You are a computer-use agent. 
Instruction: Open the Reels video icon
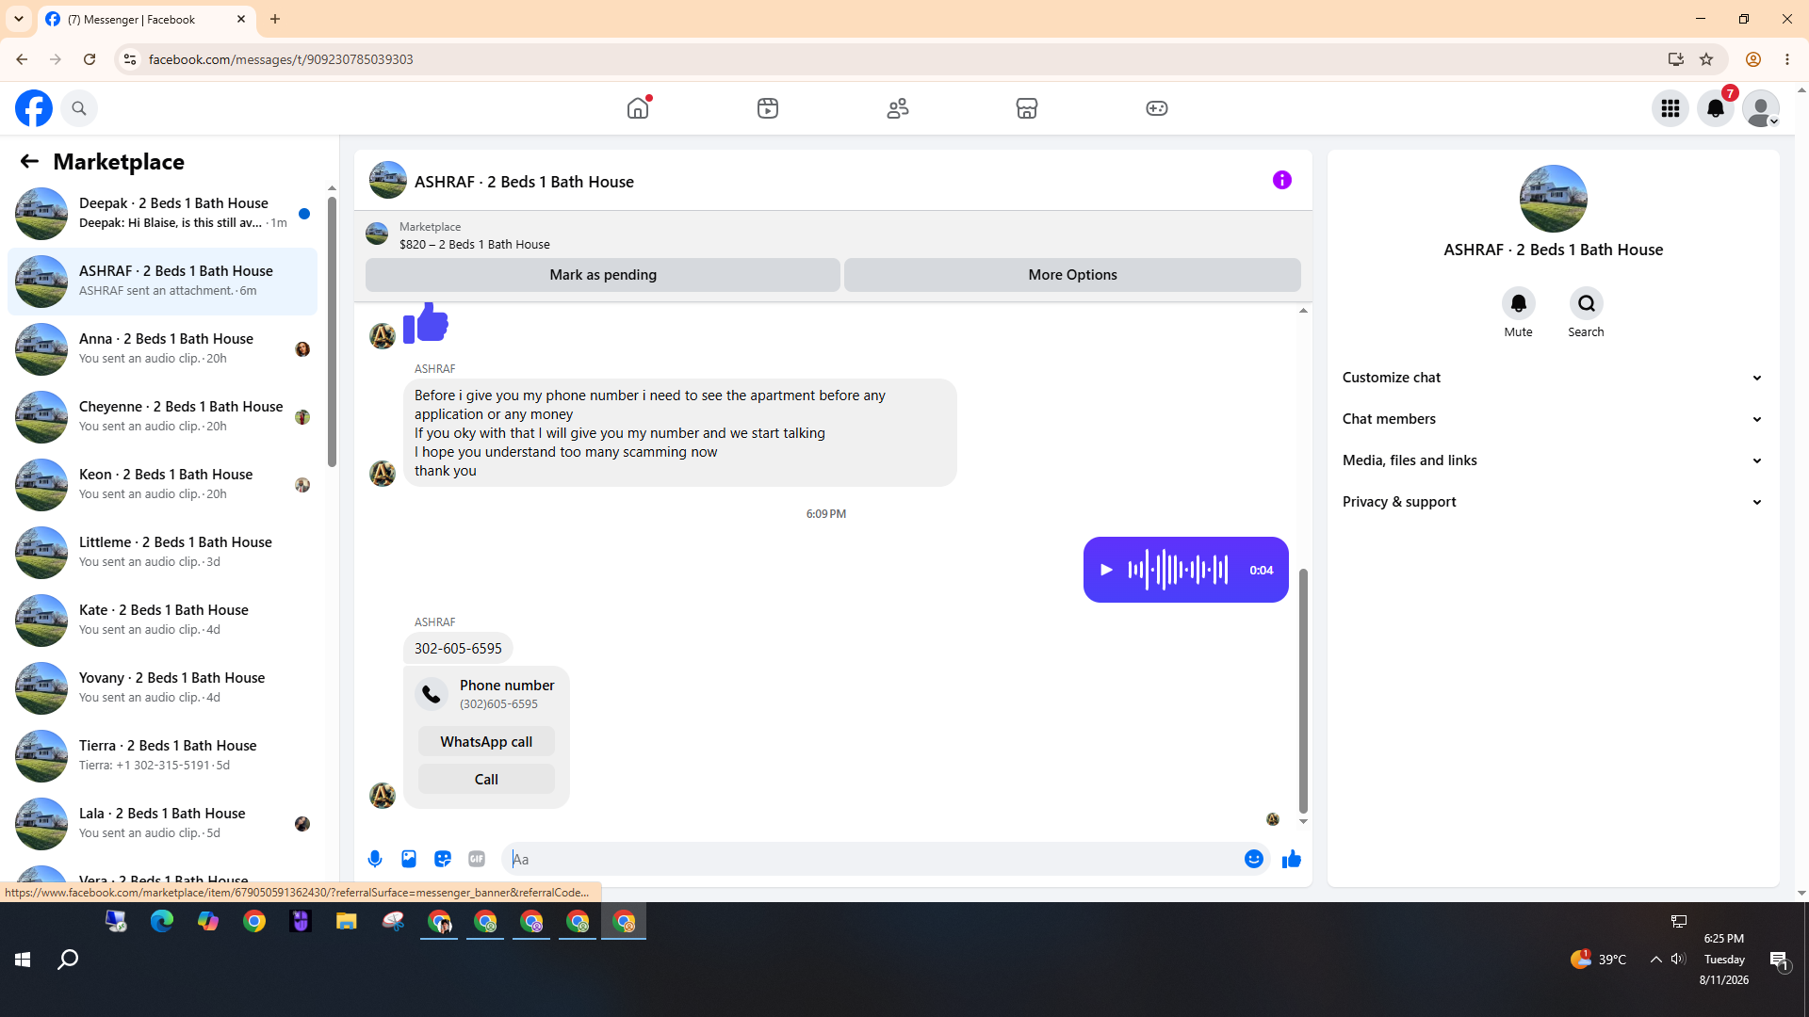coord(768,108)
